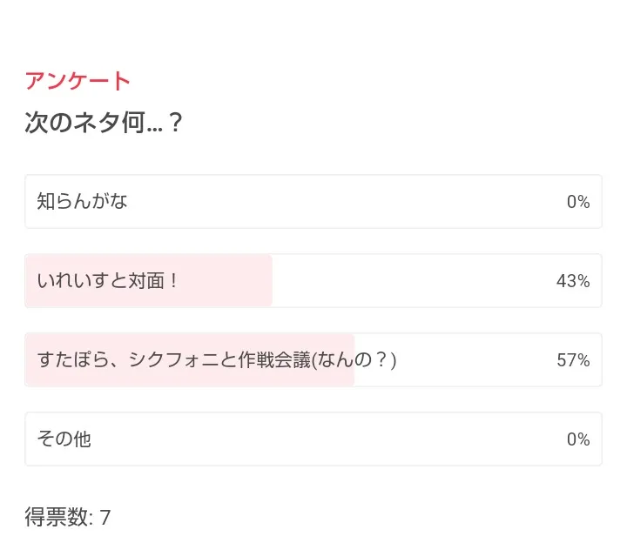This screenshot has height=543, width=627.
Task: Click the 0% beside 知らんがな
Action: click(x=578, y=202)
